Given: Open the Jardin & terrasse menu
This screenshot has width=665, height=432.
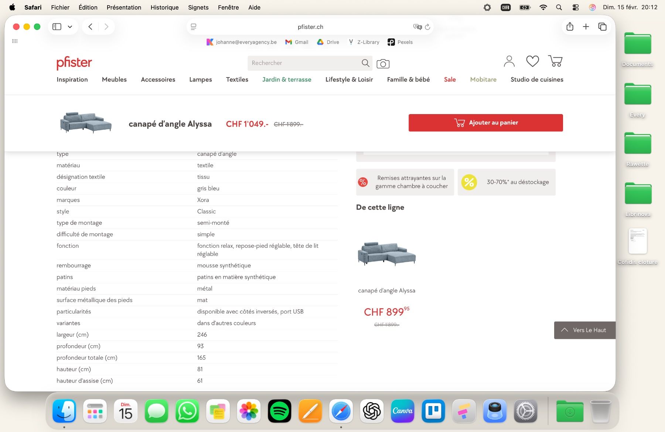Looking at the screenshot, I should (x=287, y=79).
